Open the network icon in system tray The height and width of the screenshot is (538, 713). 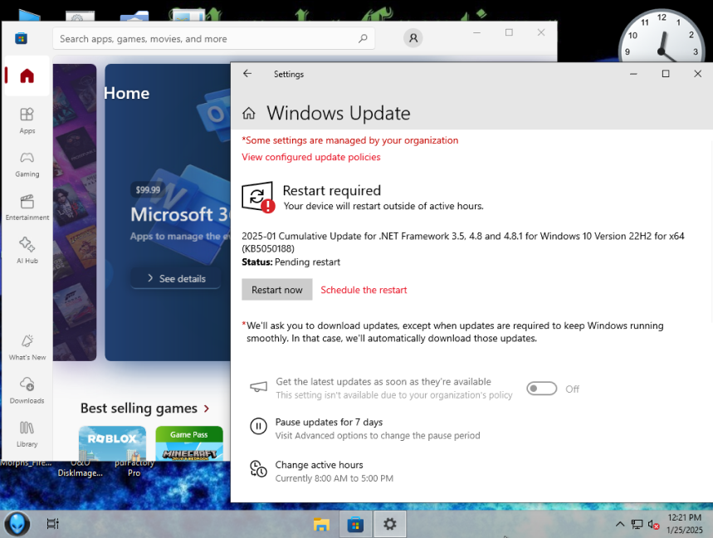tap(637, 525)
